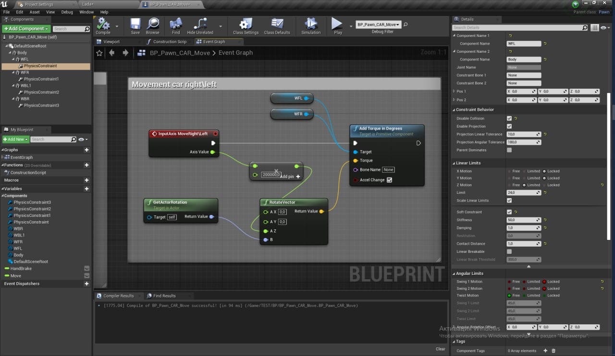615x356 pixels.
Task: Open the Asset menu
Action: [x=35, y=12]
